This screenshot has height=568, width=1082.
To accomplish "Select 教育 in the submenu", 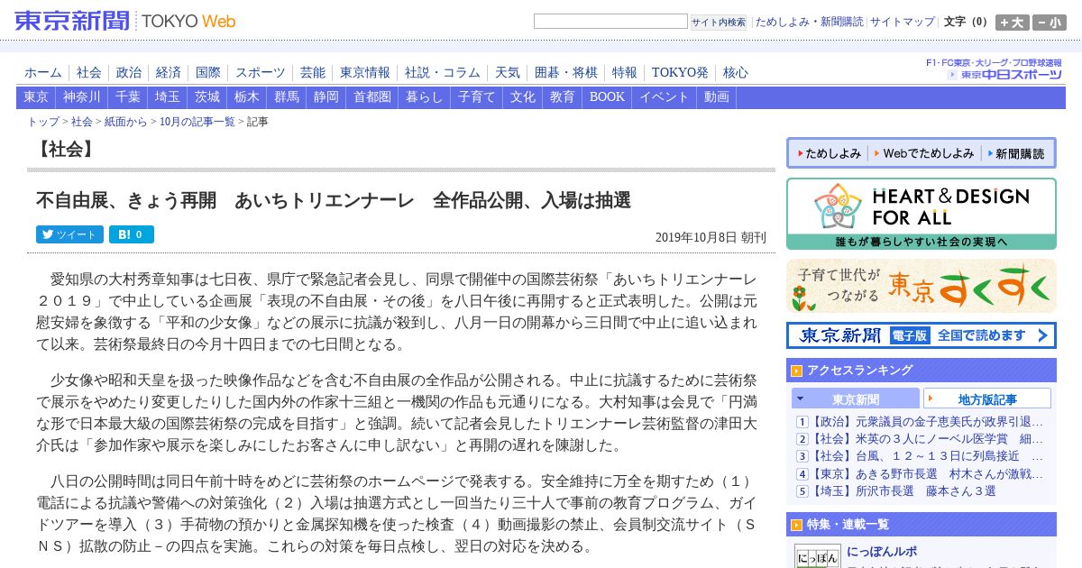I will [x=563, y=97].
